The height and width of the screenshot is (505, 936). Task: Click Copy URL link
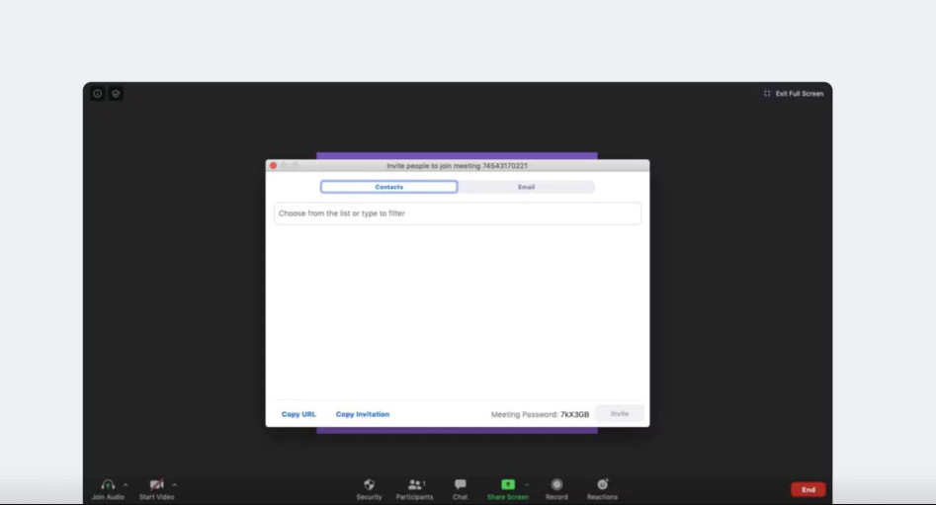point(298,414)
